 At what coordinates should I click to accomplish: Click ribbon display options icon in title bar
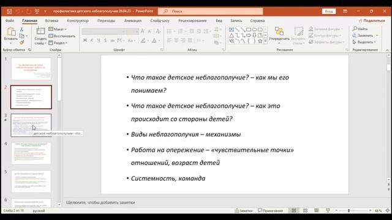(345, 11)
